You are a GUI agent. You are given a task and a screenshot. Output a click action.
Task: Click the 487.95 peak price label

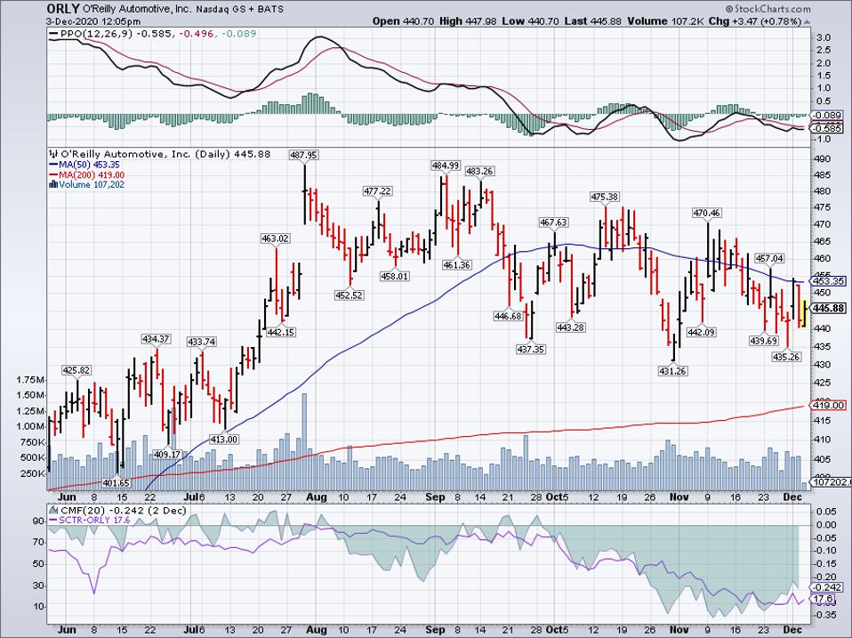click(303, 155)
